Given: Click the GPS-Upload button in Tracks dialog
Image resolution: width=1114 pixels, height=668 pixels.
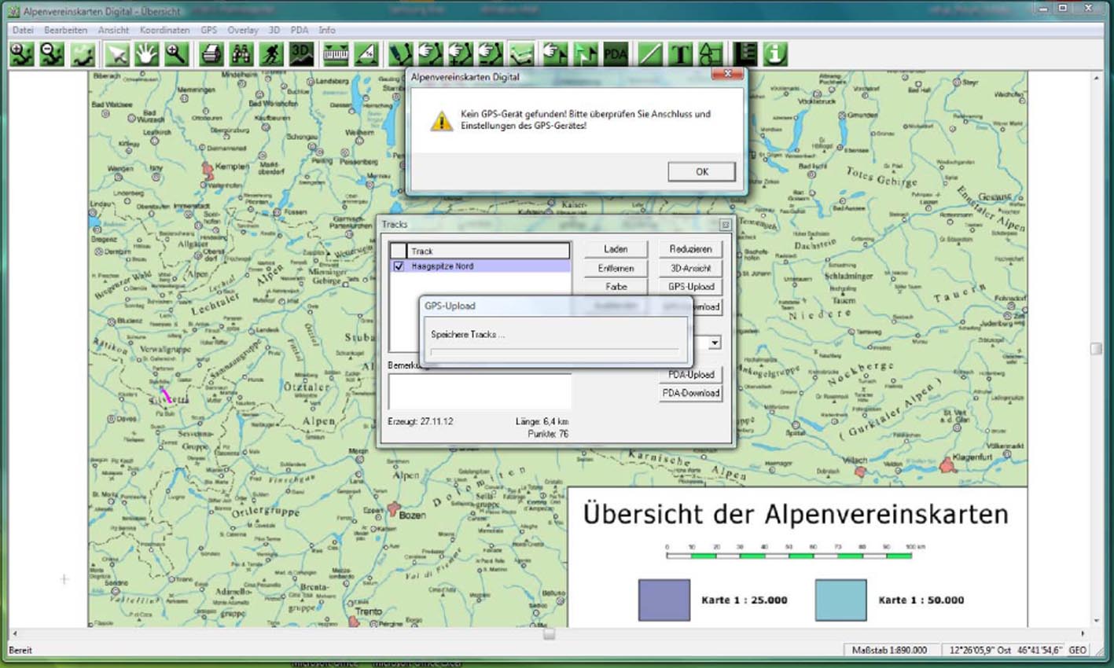Looking at the screenshot, I should click(690, 287).
